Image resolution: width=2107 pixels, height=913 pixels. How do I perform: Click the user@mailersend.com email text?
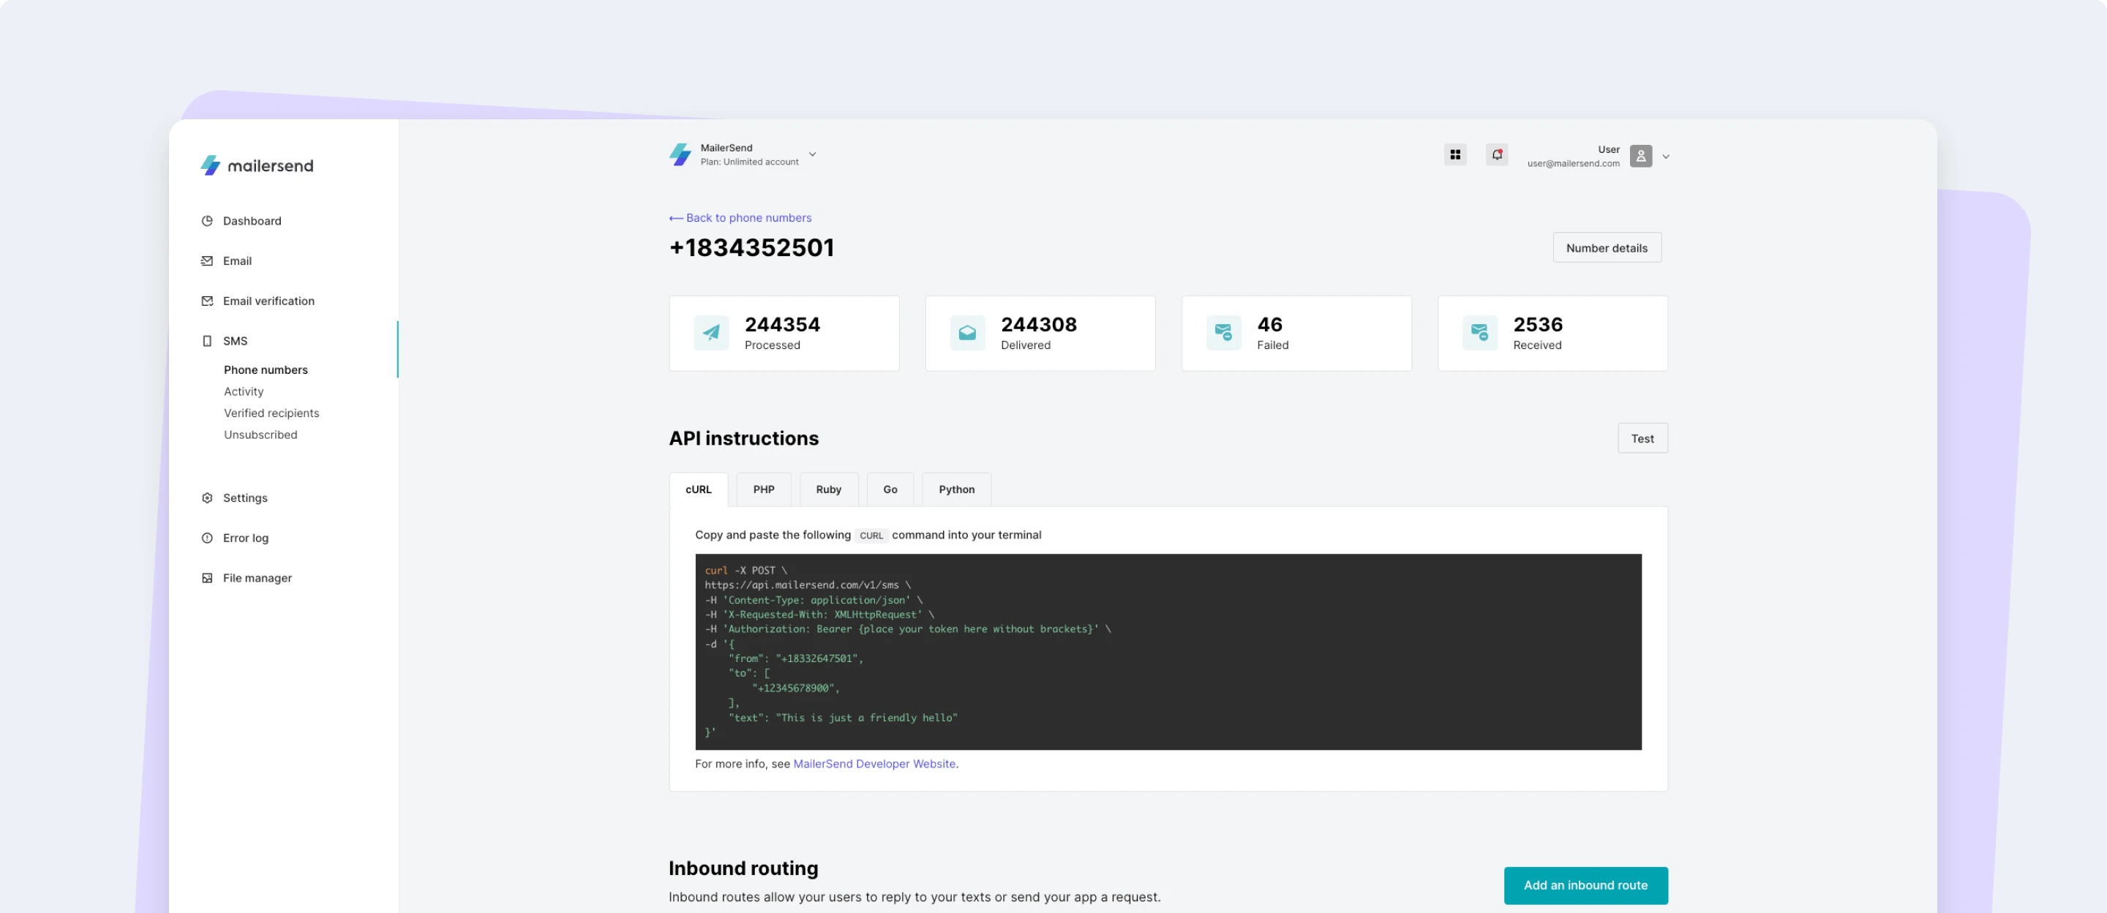1572,164
